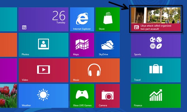Open the SkyDrive cloud tile
This screenshot has width=187, height=112.
tap(108, 45)
